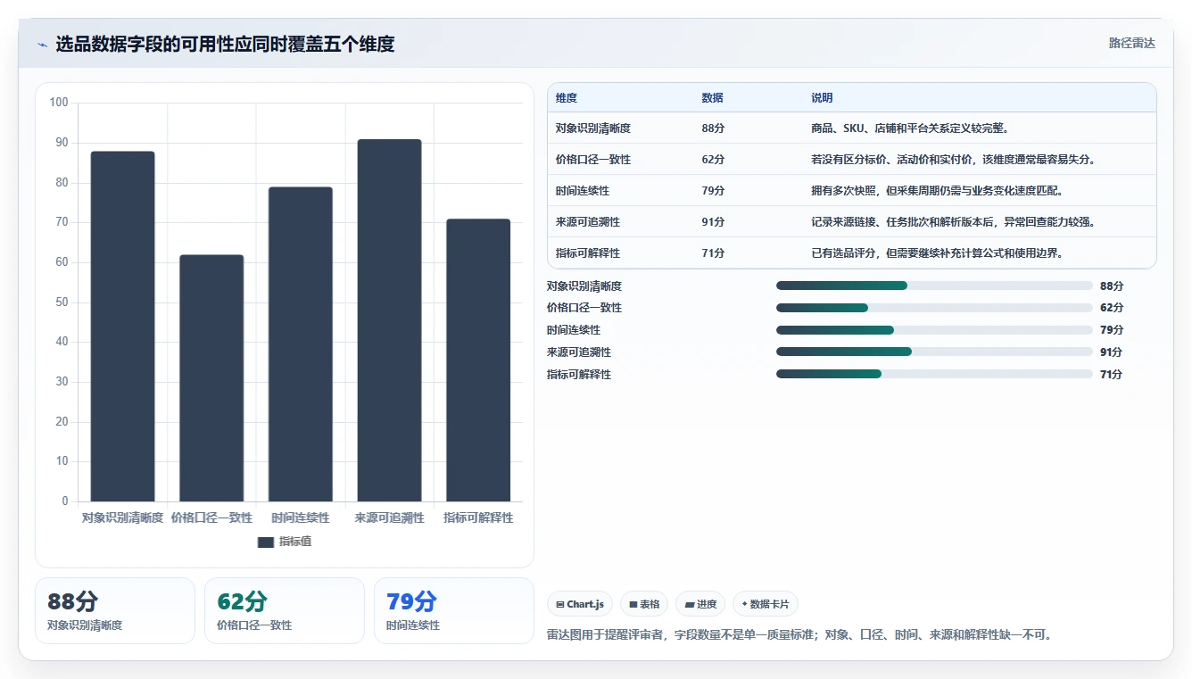This screenshot has height=679, width=1192.
Task: Open the 88分 对象识别清晰度 data card
Action: coord(115,610)
